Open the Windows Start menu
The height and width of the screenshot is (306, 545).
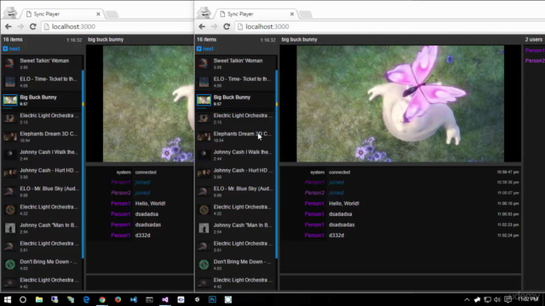tap(8, 299)
